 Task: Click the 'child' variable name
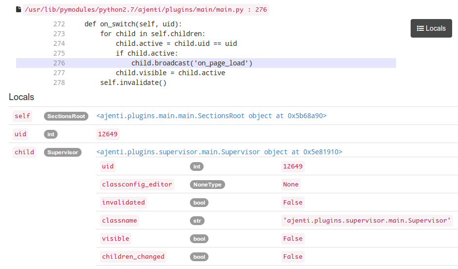click(24, 152)
